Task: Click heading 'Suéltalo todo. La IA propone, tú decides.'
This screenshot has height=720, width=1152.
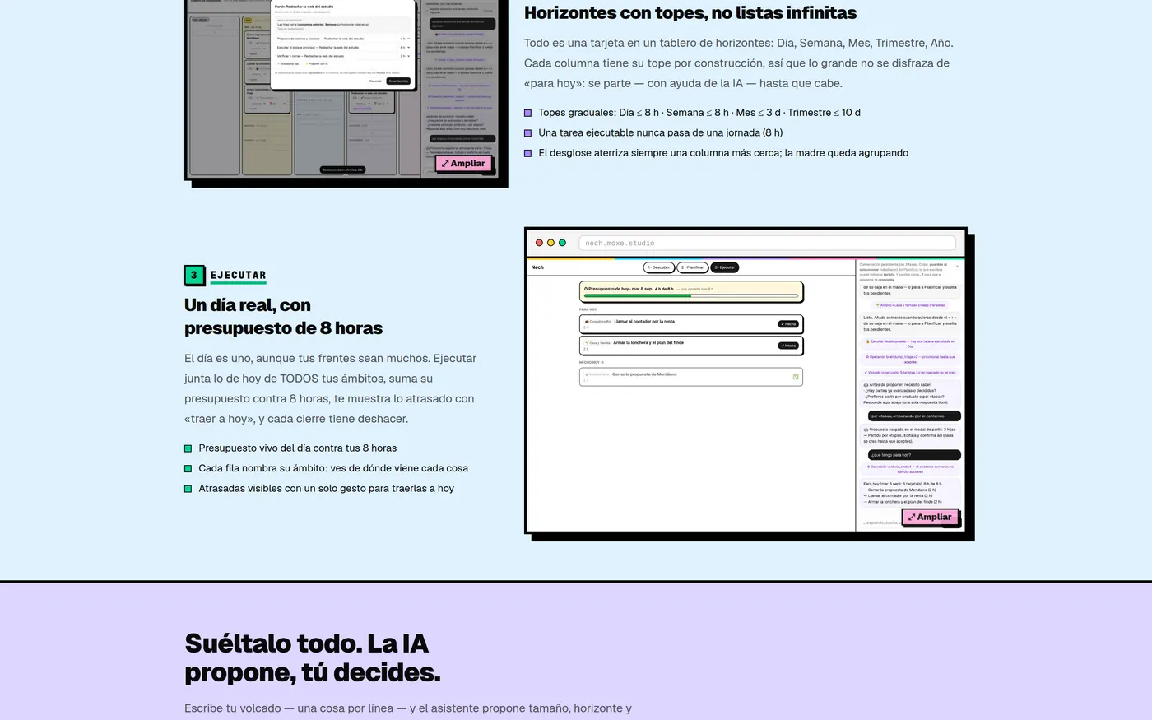Action: [x=313, y=657]
